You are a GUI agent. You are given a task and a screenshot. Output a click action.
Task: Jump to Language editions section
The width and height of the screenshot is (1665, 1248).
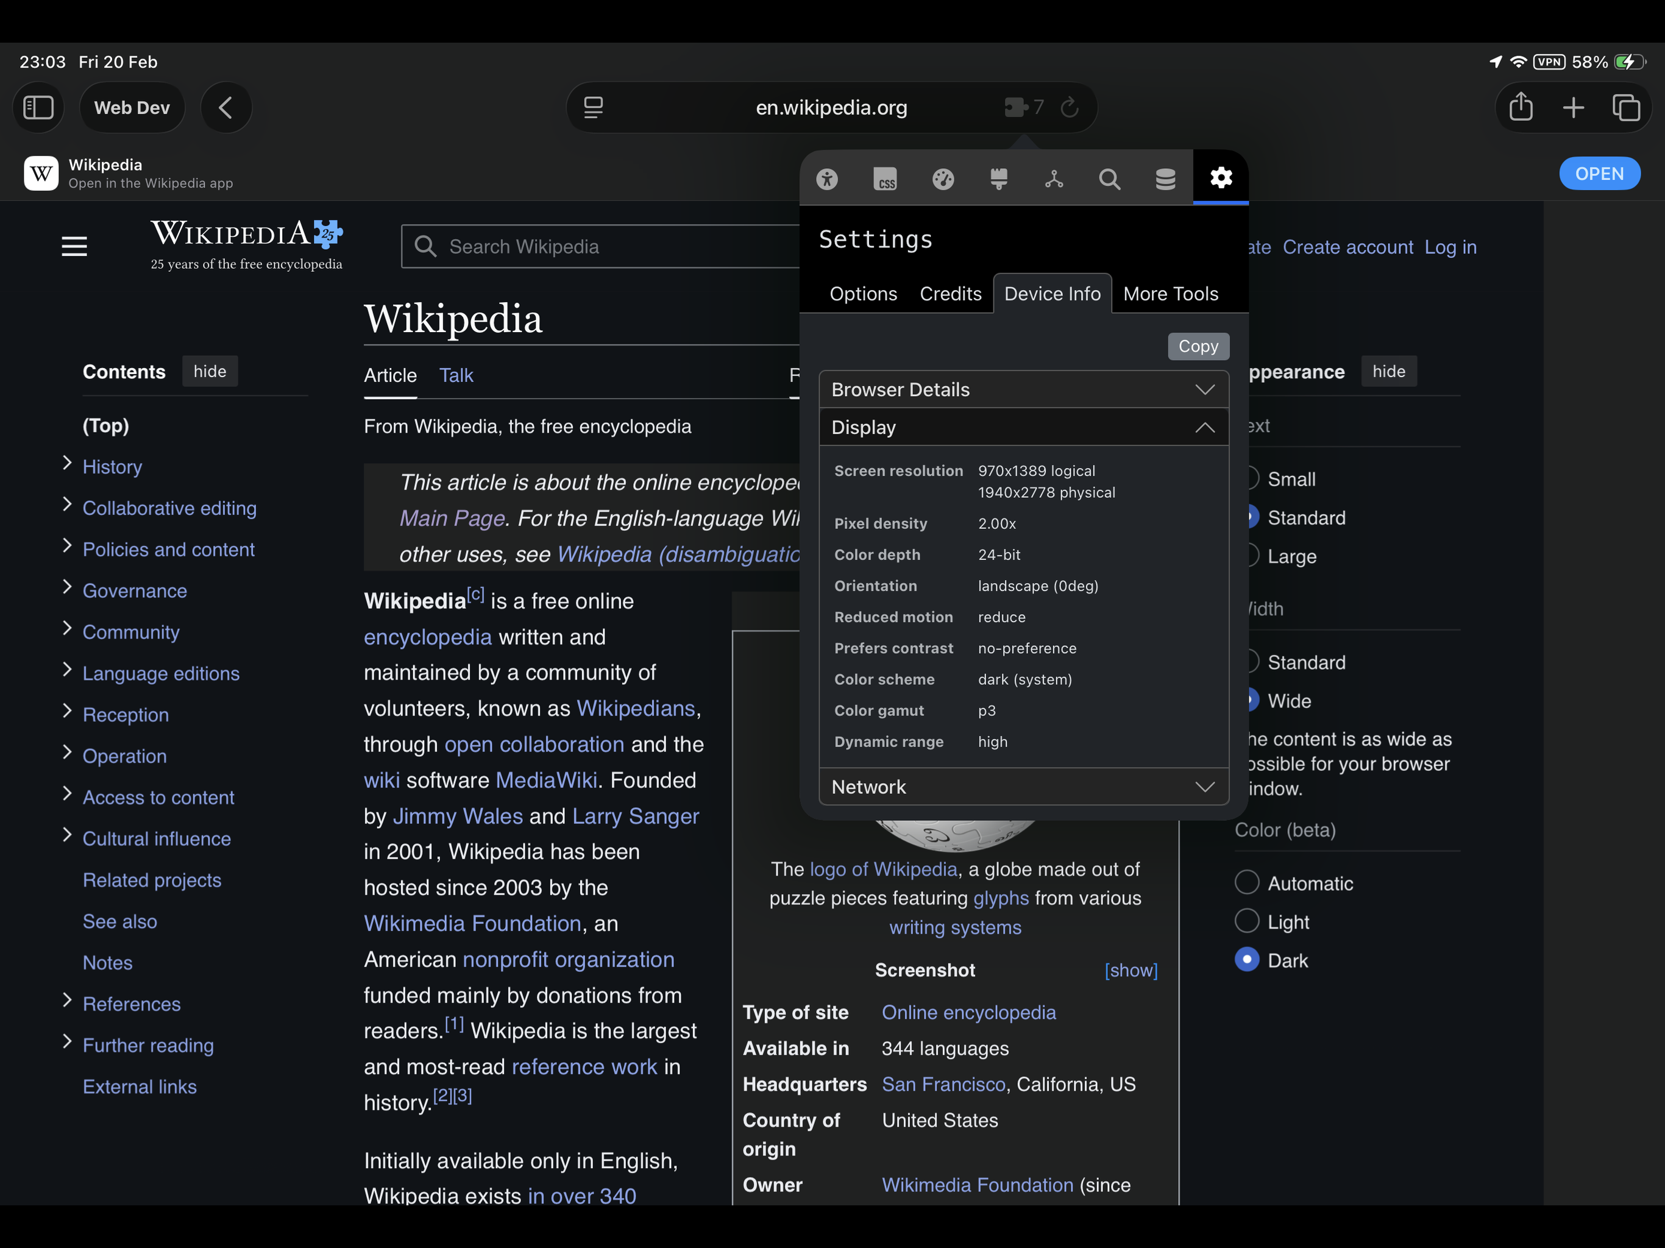161,673
